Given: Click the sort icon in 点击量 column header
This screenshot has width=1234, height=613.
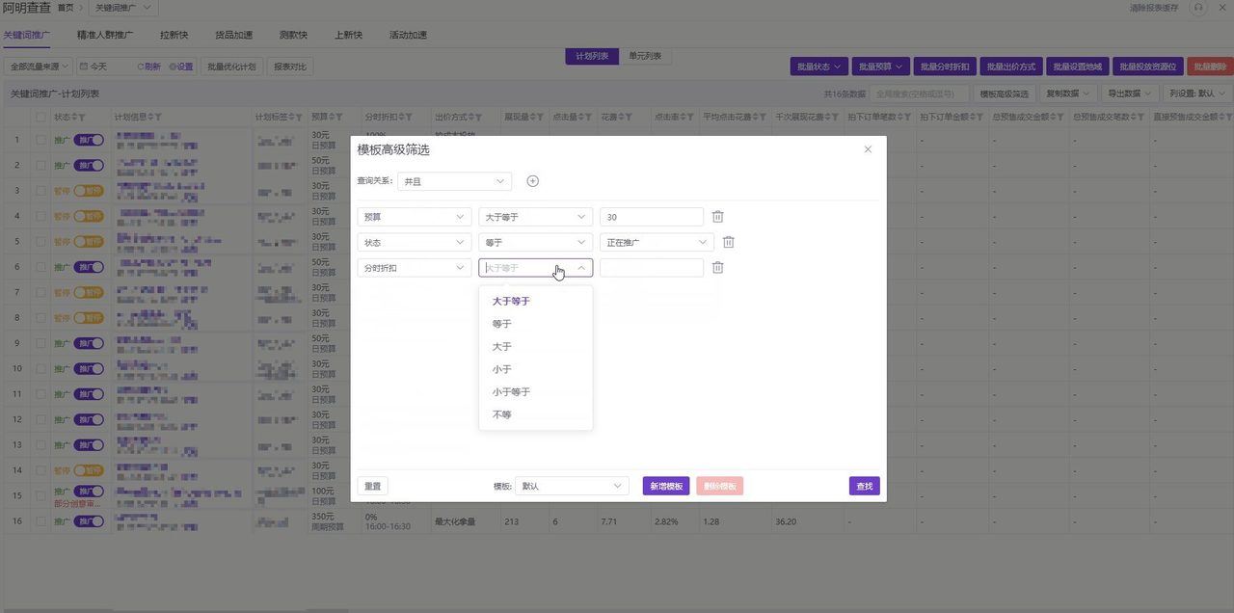Looking at the screenshot, I should (580, 117).
